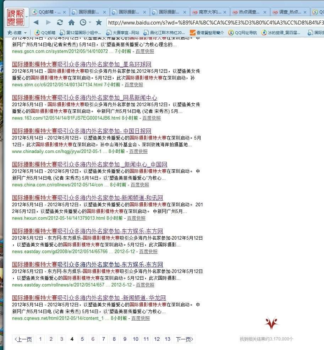The image size is (324, 350).
Task: Open the 香港貿發局簡介 bookmark
Action: (x=207, y=33)
